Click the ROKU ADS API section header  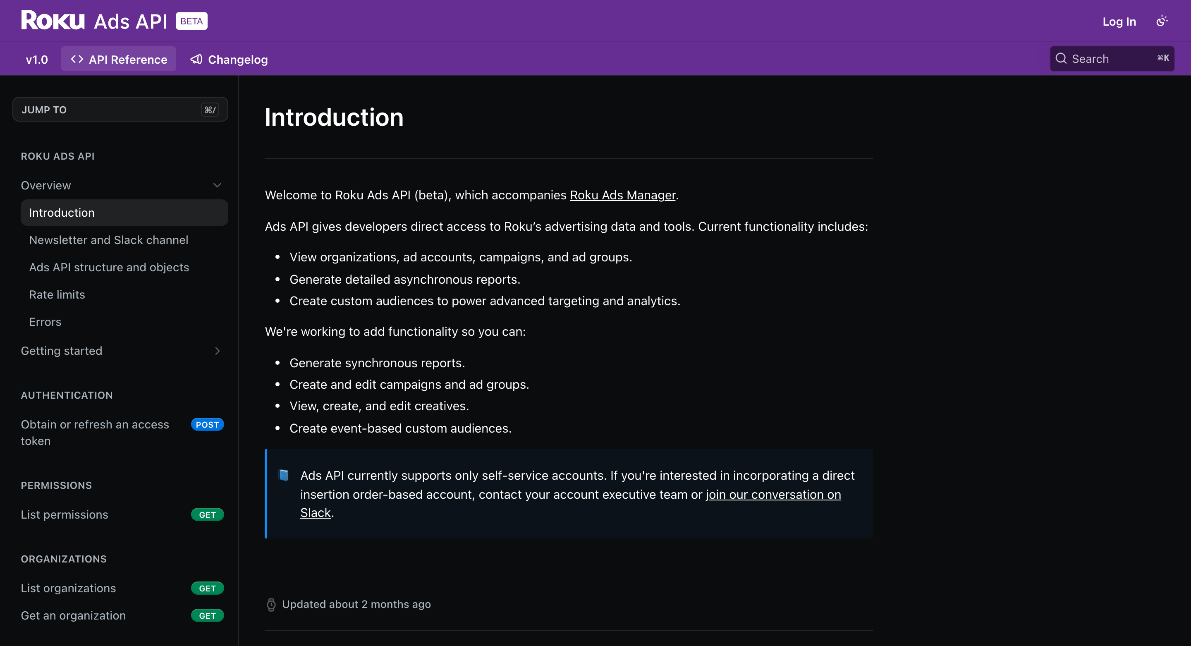pos(58,156)
